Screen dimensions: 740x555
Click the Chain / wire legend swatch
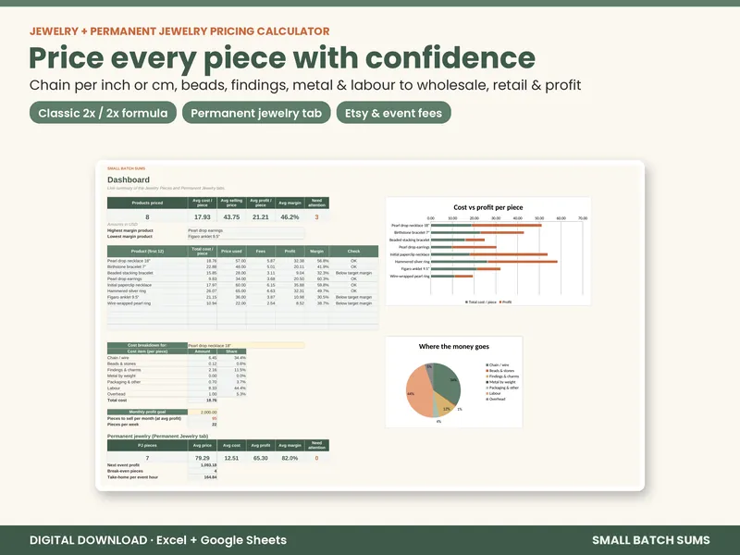(487, 365)
